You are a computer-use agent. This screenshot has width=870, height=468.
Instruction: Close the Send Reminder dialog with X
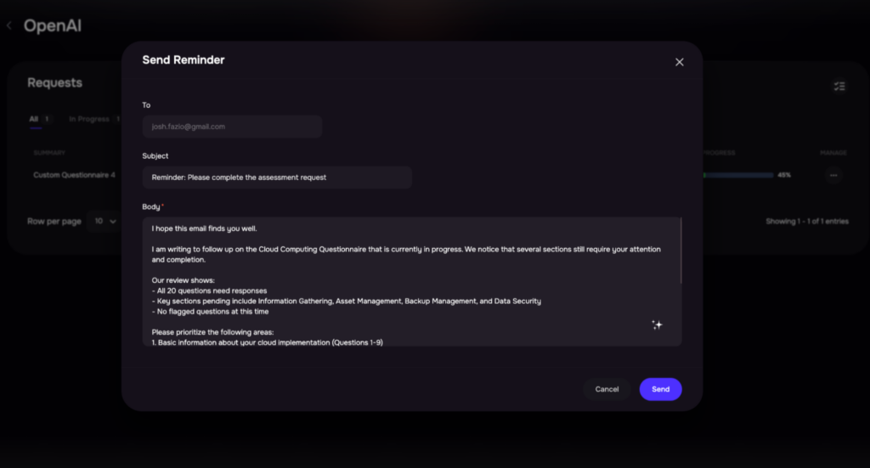679,62
